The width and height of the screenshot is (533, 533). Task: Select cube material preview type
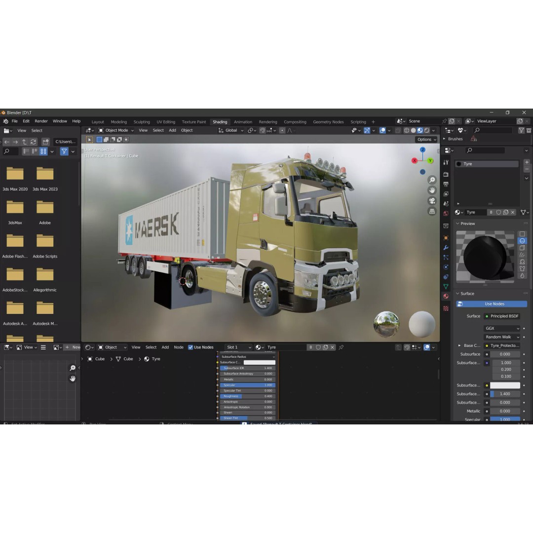(x=523, y=248)
